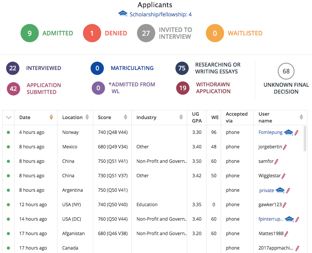The image size is (312, 253).
Task: Toggle the Waitlisted status filter circle
Action: point(215,33)
